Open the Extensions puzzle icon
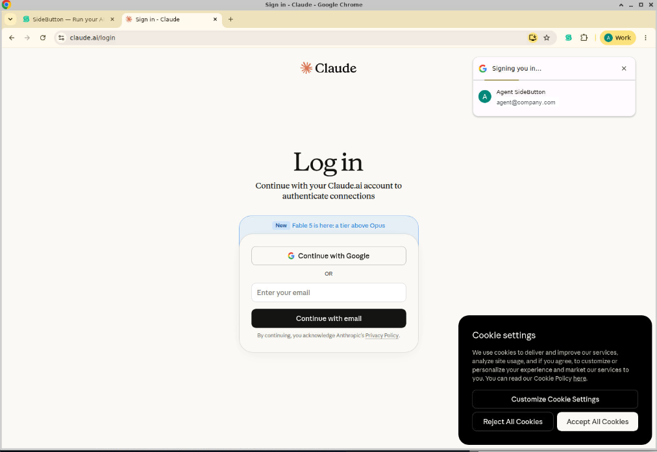 (584, 38)
